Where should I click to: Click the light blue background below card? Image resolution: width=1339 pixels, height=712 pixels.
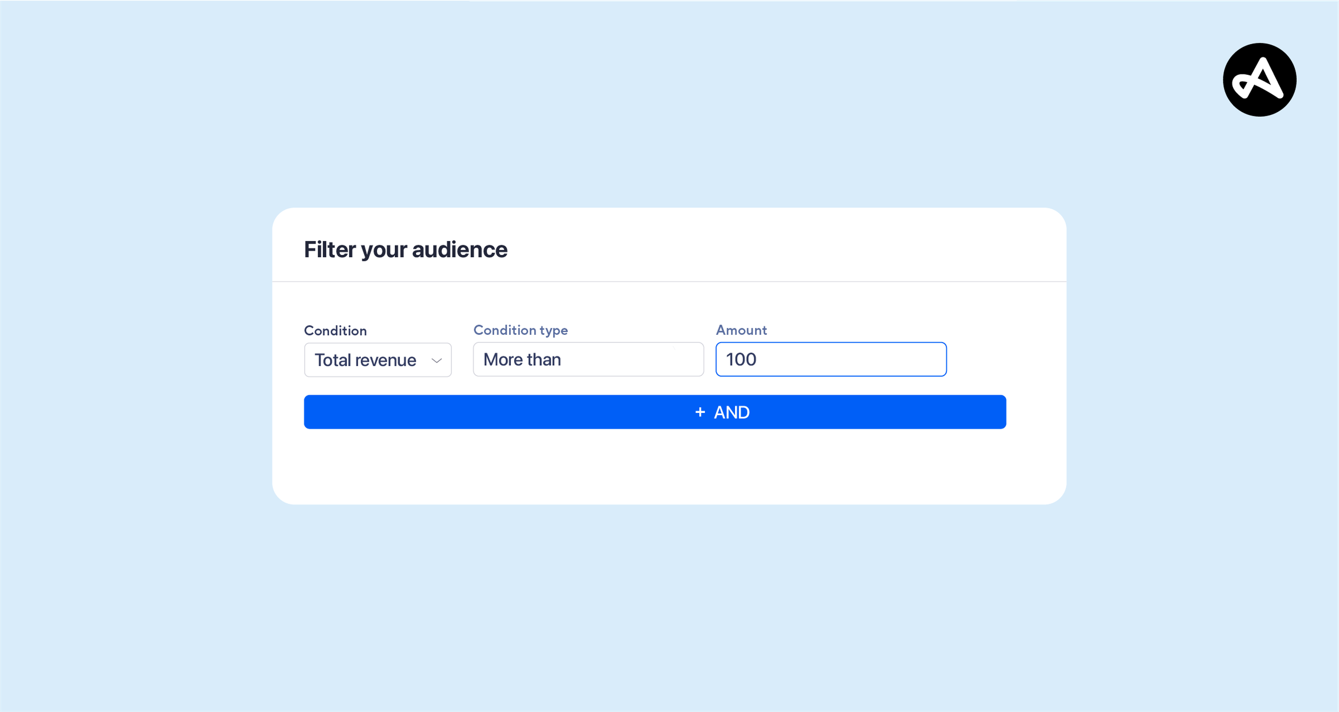pyautogui.click(x=669, y=608)
